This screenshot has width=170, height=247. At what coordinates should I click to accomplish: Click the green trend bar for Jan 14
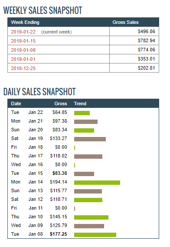point(97,183)
